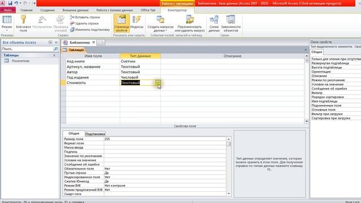This screenshot has width=361, height=203.
Task: Click the Размер поля value 255
Action: tap(165, 139)
